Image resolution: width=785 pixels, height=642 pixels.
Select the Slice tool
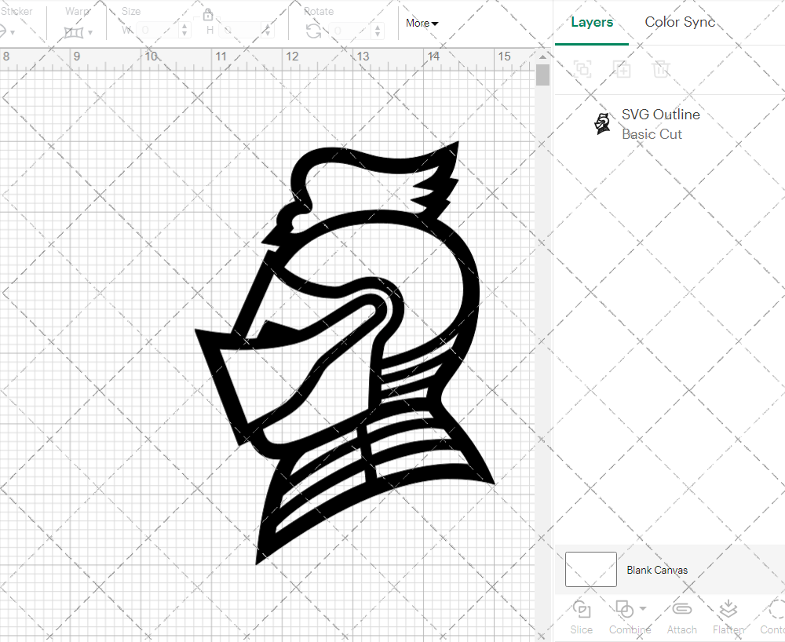click(x=581, y=617)
